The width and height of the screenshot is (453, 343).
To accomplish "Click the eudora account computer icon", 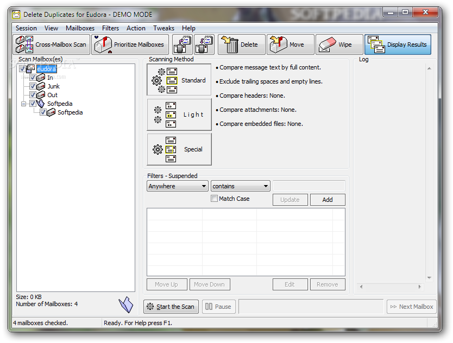I will (30, 69).
